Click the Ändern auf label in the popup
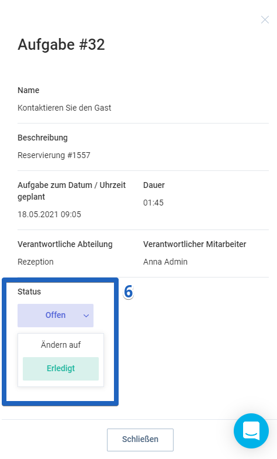Image resolution: width=277 pixels, height=459 pixels. click(61, 345)
